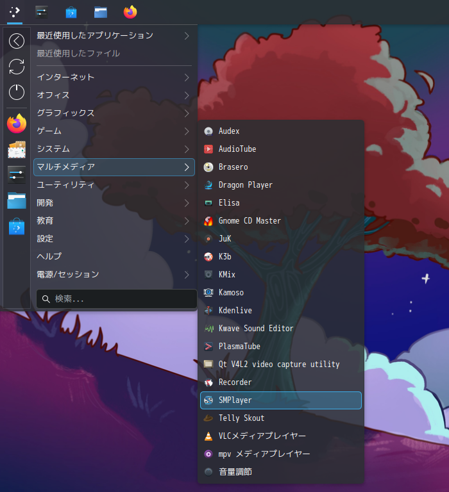This screenshot has width=449, height=492.
Task: Click the Kamoso camera icon
Action: [208, 292]
